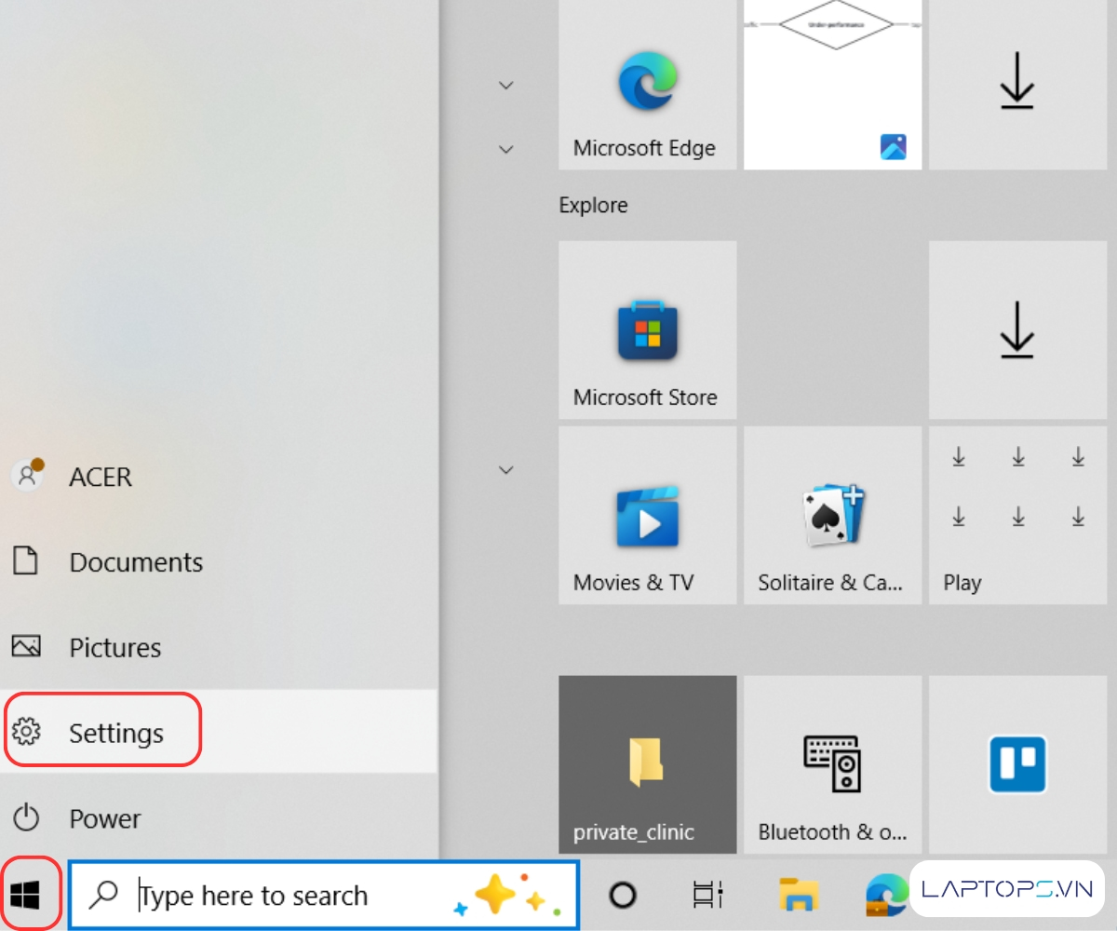Launch the Microsoft Store tile

point(647,331)
